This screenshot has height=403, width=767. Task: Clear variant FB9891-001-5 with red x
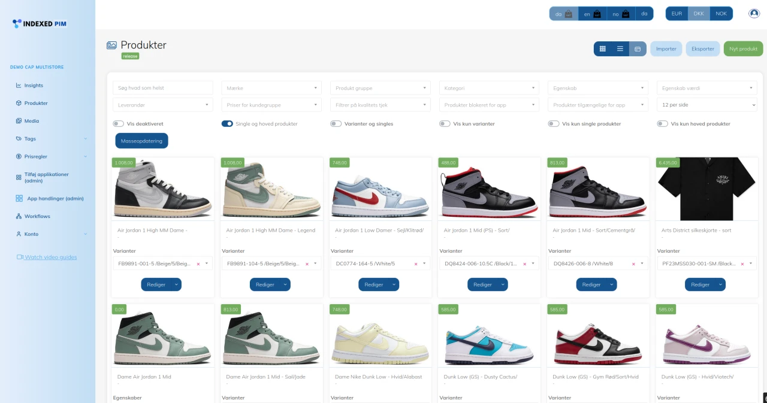(198, 264)
